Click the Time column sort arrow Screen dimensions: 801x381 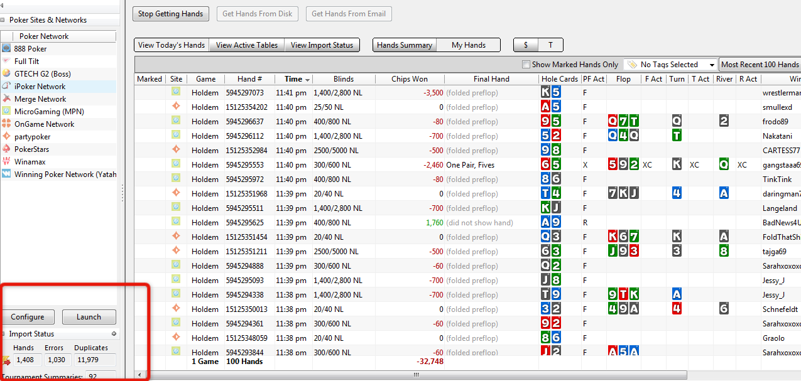[x=308, y=80]
